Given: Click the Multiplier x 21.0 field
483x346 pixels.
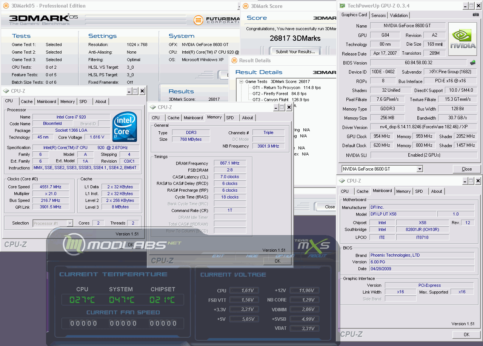Looking at the screenshot, I should [51, 194].
